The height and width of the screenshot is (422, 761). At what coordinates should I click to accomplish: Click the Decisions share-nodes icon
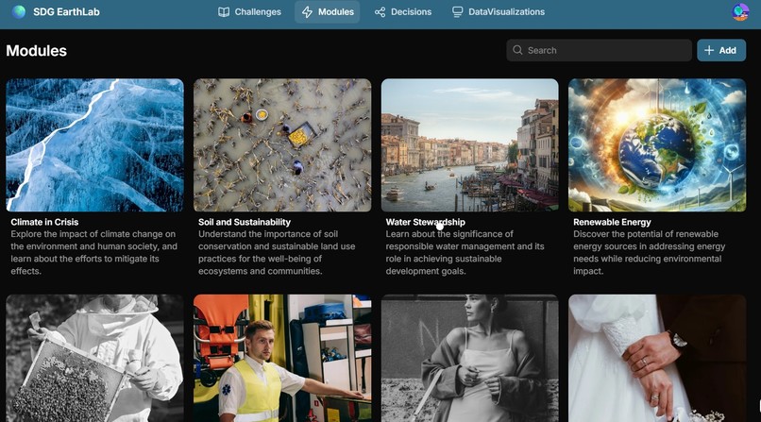pyautogui.click(x=380, y=12)
